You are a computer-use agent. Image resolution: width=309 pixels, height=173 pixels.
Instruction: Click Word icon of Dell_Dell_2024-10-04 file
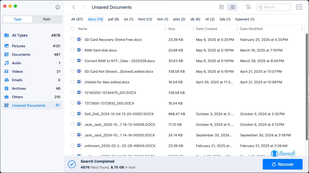pos(80,114)
